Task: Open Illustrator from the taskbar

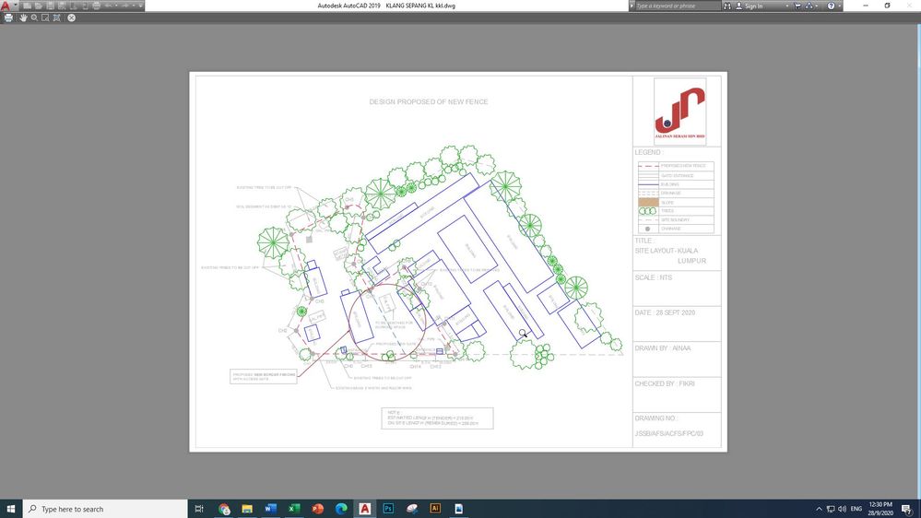Action: (x=435, y=509)
